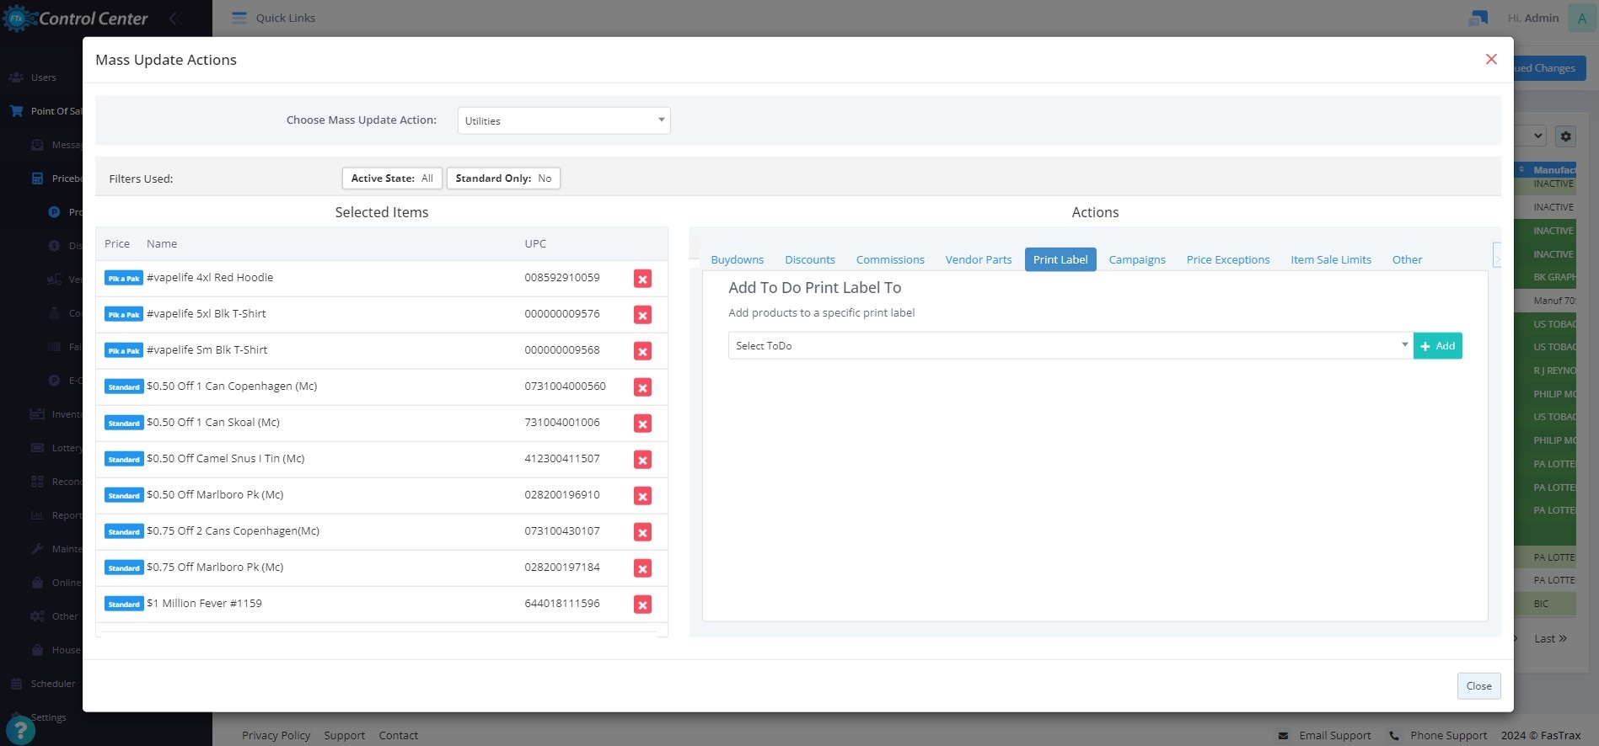Open the chat messages icon in header

click(1478, 18)
